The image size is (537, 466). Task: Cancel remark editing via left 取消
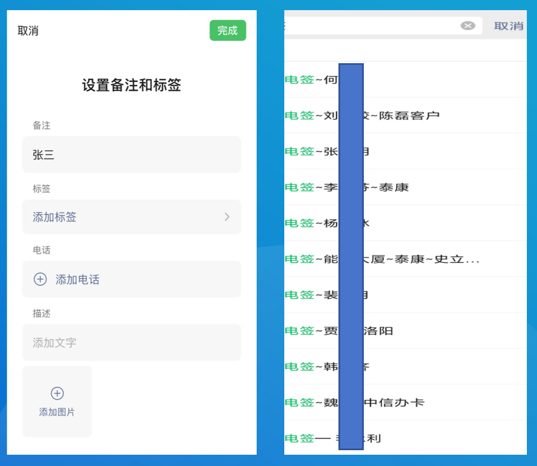(28, 30)
